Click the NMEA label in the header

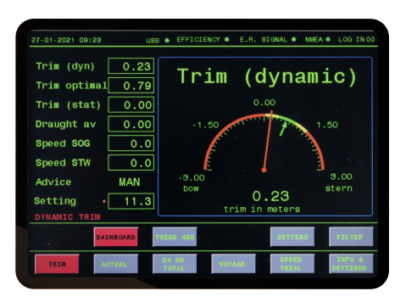(314, 39)
